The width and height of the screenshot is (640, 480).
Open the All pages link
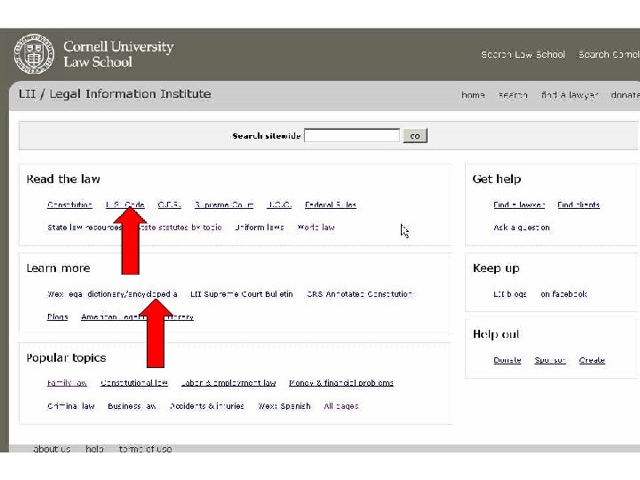click(341, 406)
